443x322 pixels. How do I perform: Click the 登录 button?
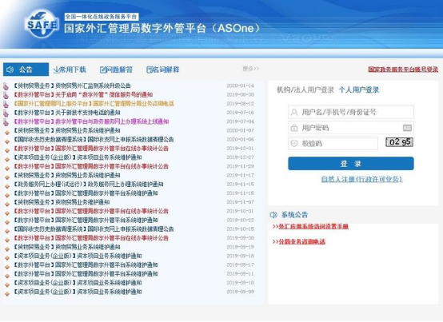pyautogui.click(x=351, y=164)
